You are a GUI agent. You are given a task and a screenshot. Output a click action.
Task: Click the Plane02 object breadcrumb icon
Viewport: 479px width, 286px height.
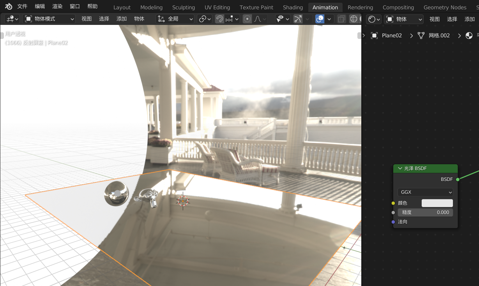click(x=374, y=35)
